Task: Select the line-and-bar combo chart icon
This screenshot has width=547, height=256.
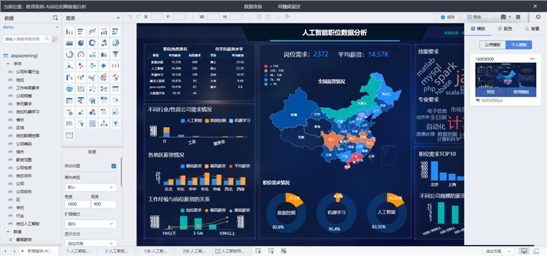Action: (x=104, y=31)
